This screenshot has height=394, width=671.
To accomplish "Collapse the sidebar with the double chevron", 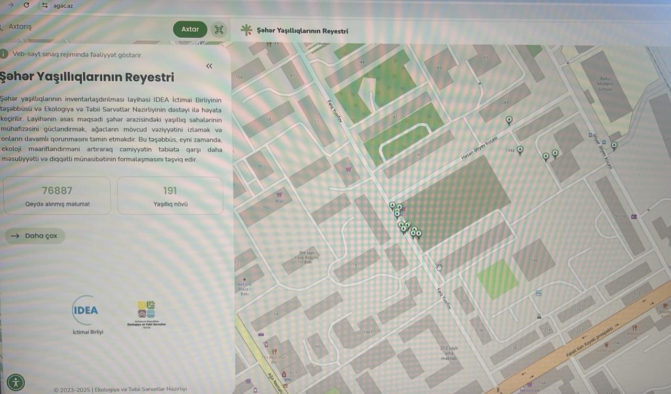I will tap(209, 66).
